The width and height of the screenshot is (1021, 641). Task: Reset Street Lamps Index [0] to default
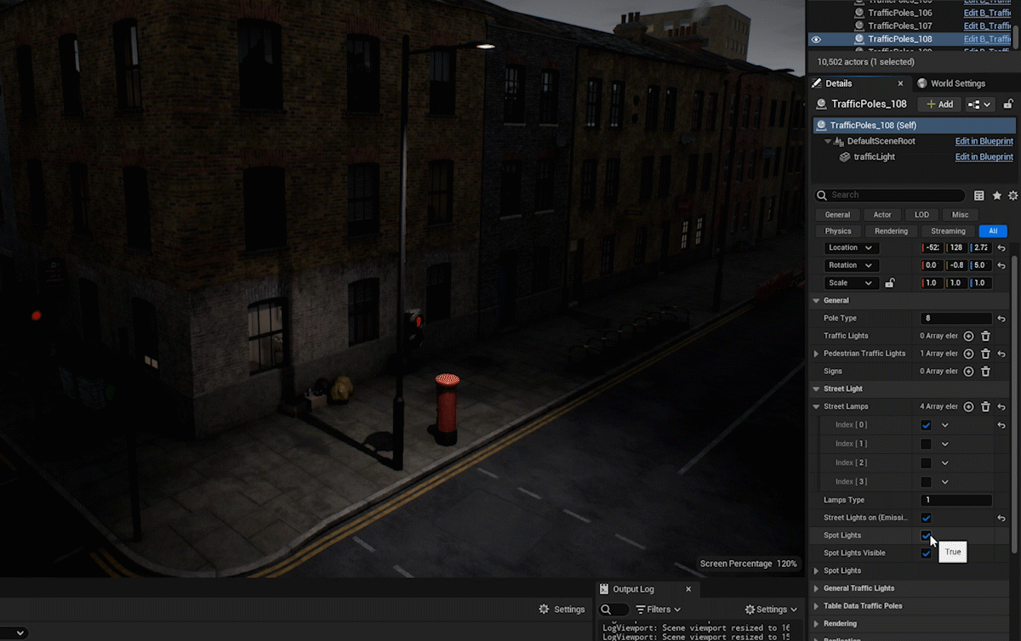pos(1001,425)
